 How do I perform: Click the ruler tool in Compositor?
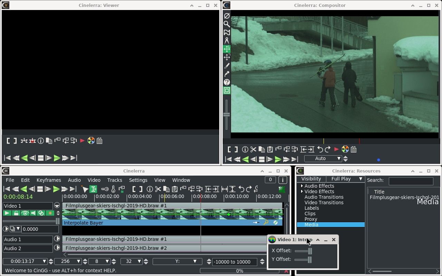[227, 40]
